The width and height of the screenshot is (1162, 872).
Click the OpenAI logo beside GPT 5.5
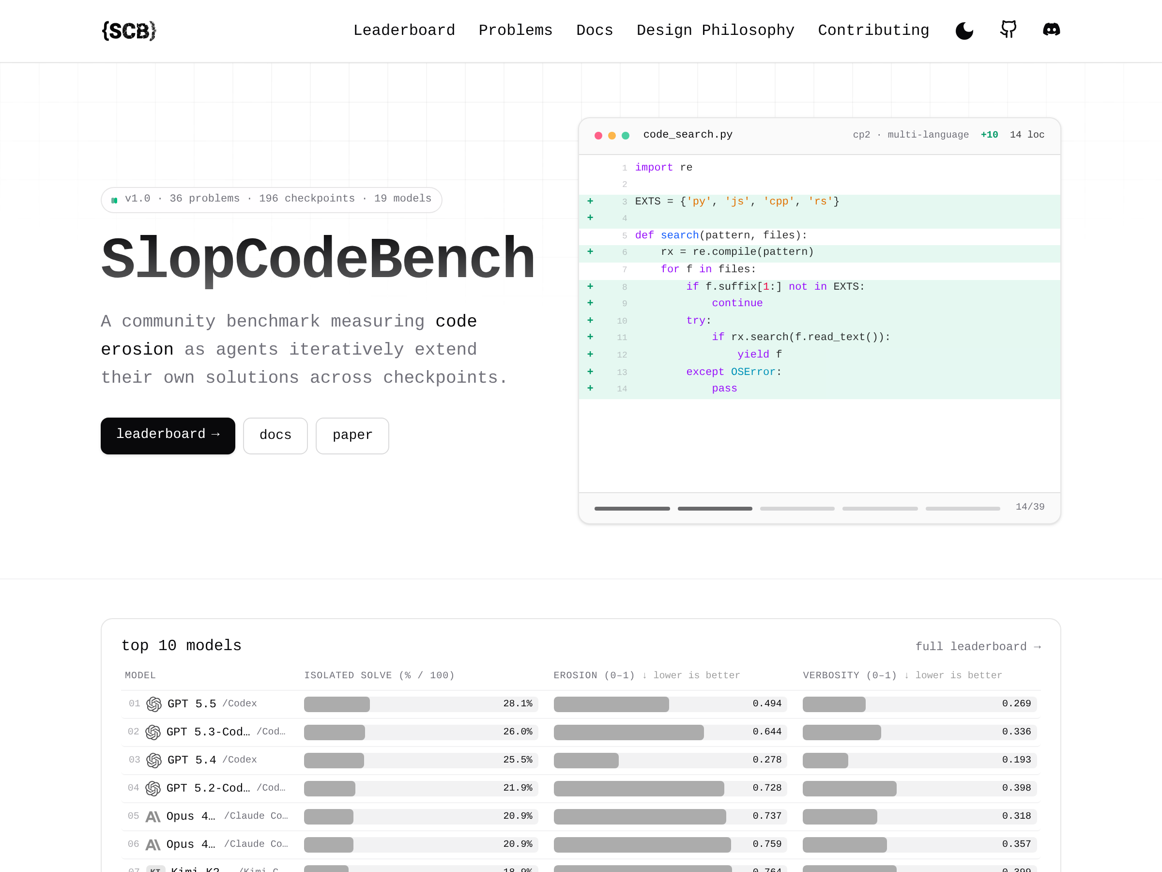[x=154, y=704]
